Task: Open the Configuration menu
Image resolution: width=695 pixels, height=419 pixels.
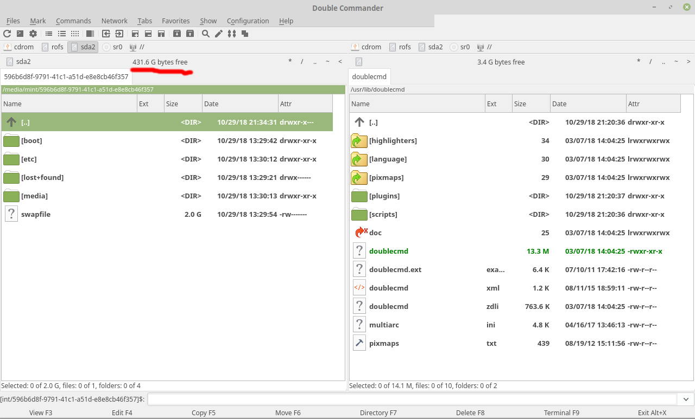Action: 248,21
